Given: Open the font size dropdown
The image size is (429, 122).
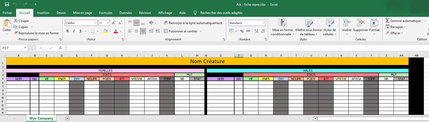Looking at the screenshot, I should click(x=108, y=23).
